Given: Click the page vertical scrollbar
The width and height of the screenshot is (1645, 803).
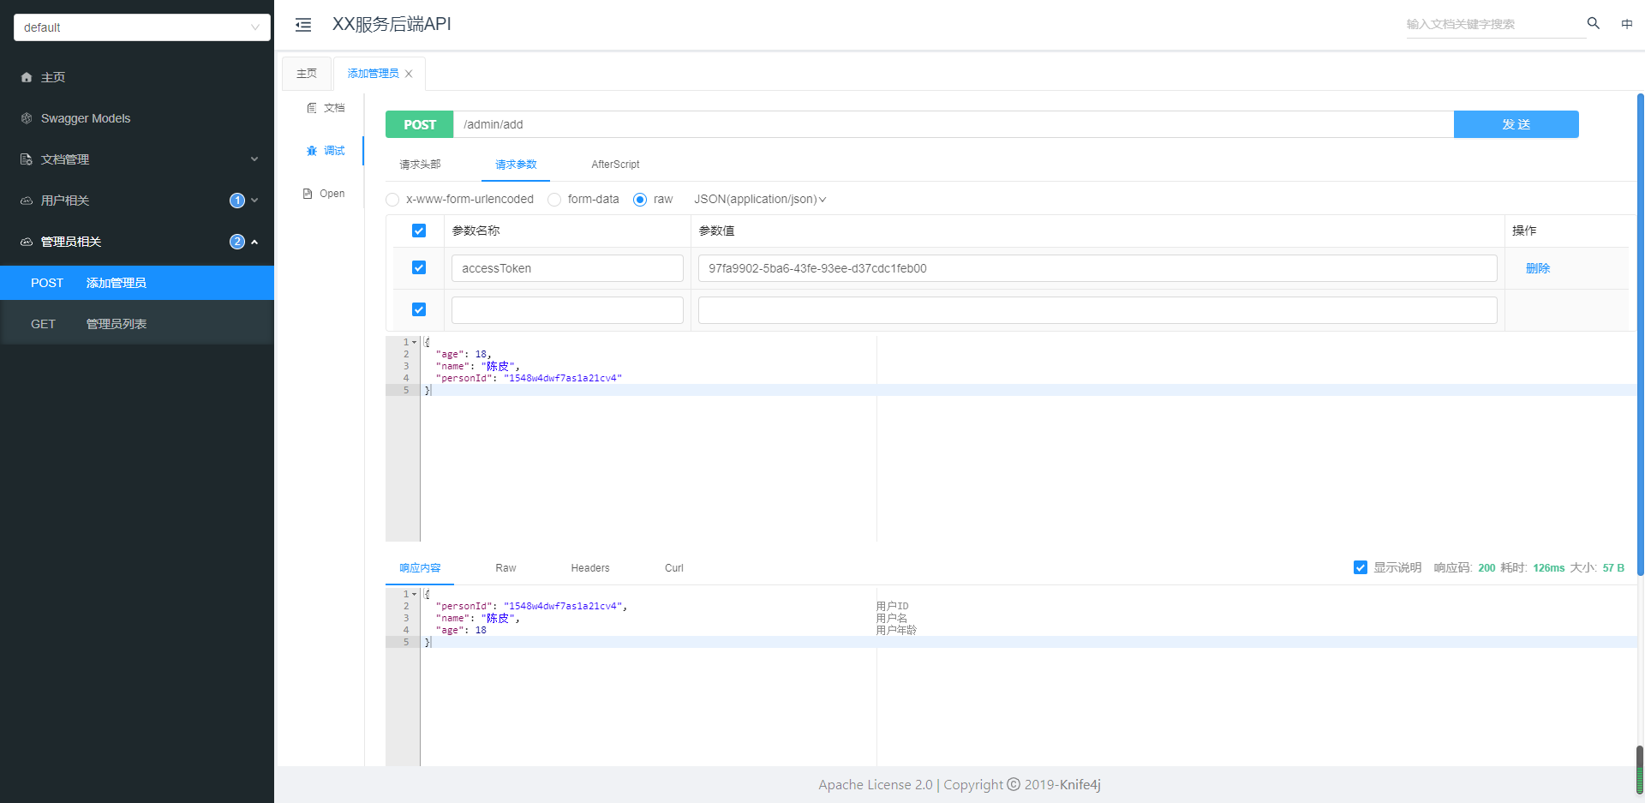Looking at the screenshot, I should click(1640, 334).
